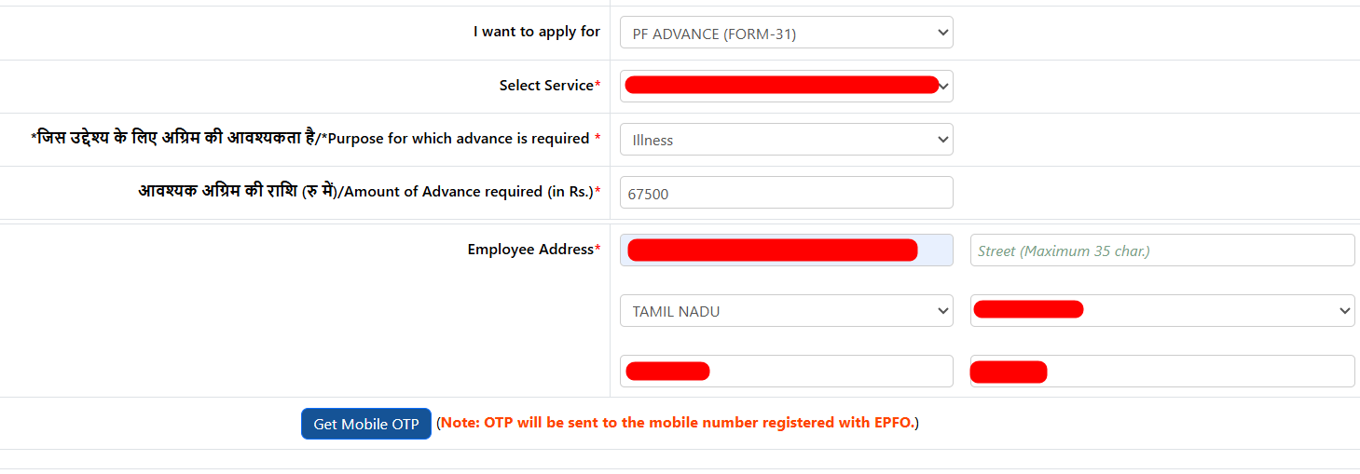Open the PF ADVANCE (FORM-31) dropdown
Image resolution: width=1360 pixels, height=474 pixels.
click(x=786, y=34)
